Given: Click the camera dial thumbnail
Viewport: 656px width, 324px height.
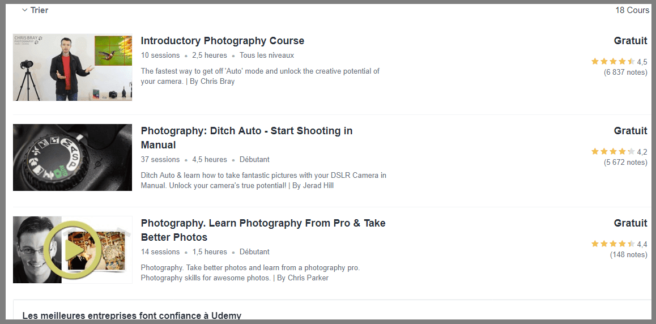Looking at the screenshot, I should pos(73,157).
